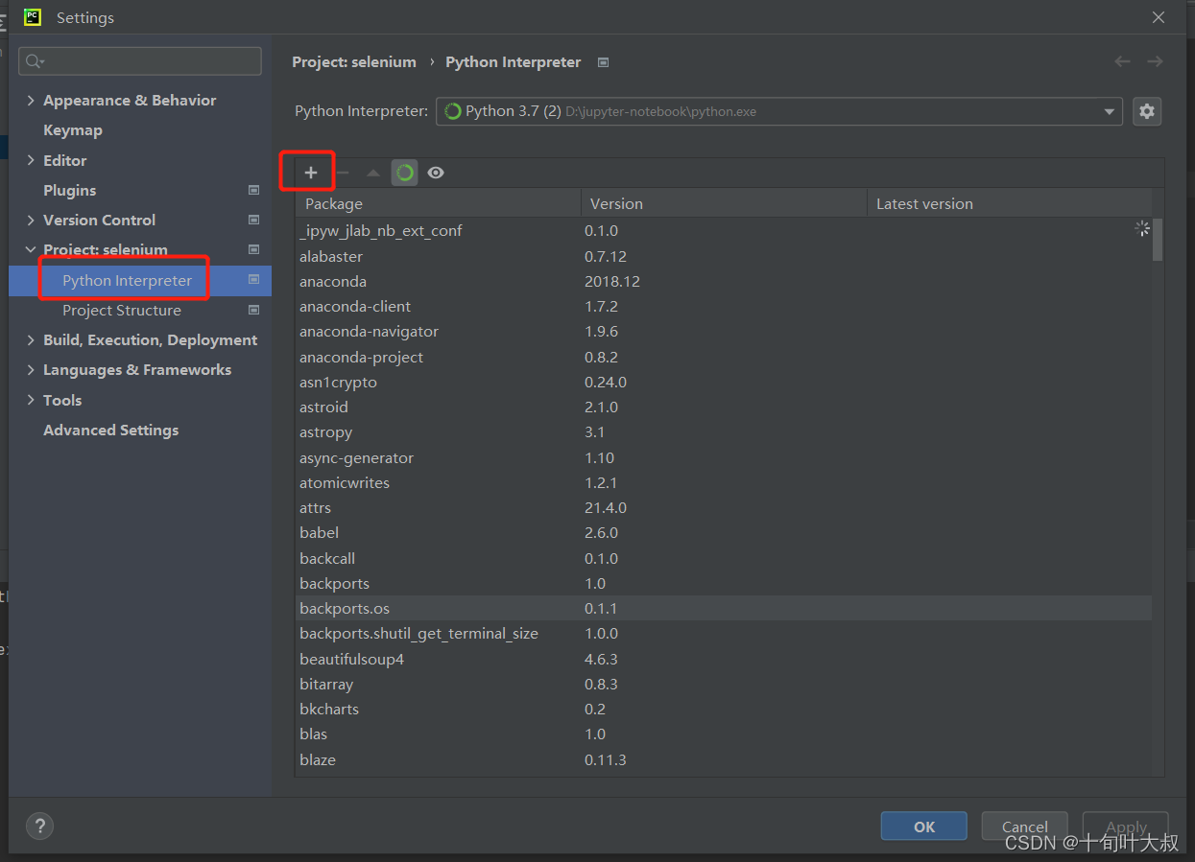
Task: Open the Keymap settings page
Action: click(x=72, y=130)
